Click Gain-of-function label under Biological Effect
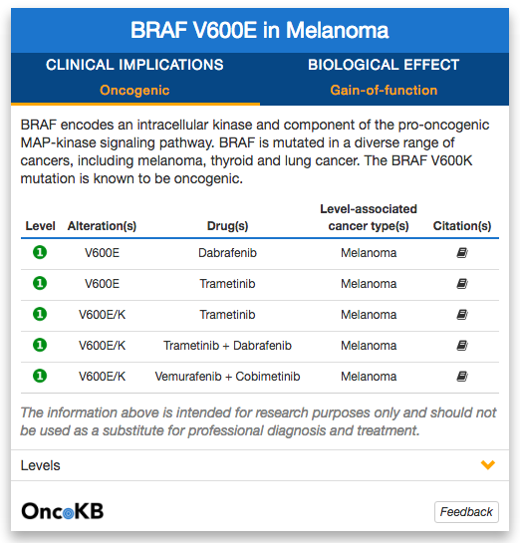 point(384,90)
